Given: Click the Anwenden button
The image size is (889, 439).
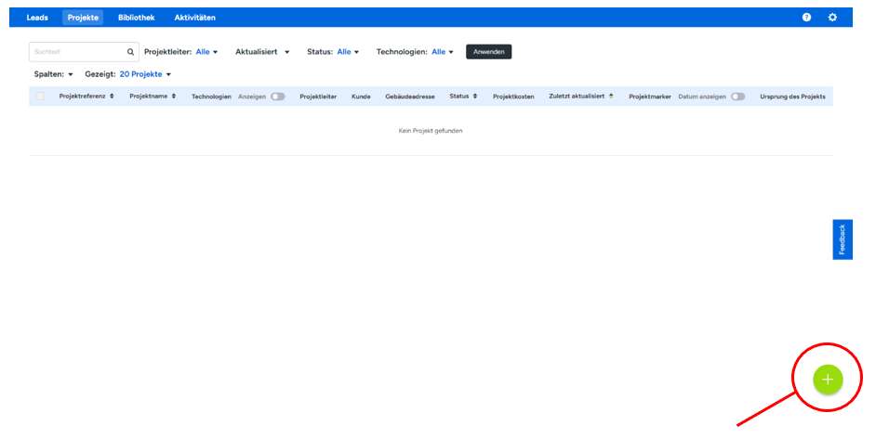Looking at the screenshot, I should click(488, 52).
